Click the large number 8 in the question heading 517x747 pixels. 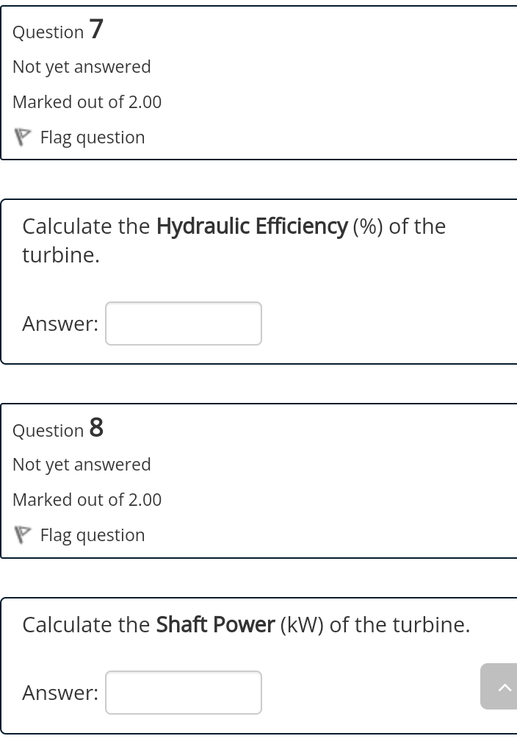coord(96,427)
